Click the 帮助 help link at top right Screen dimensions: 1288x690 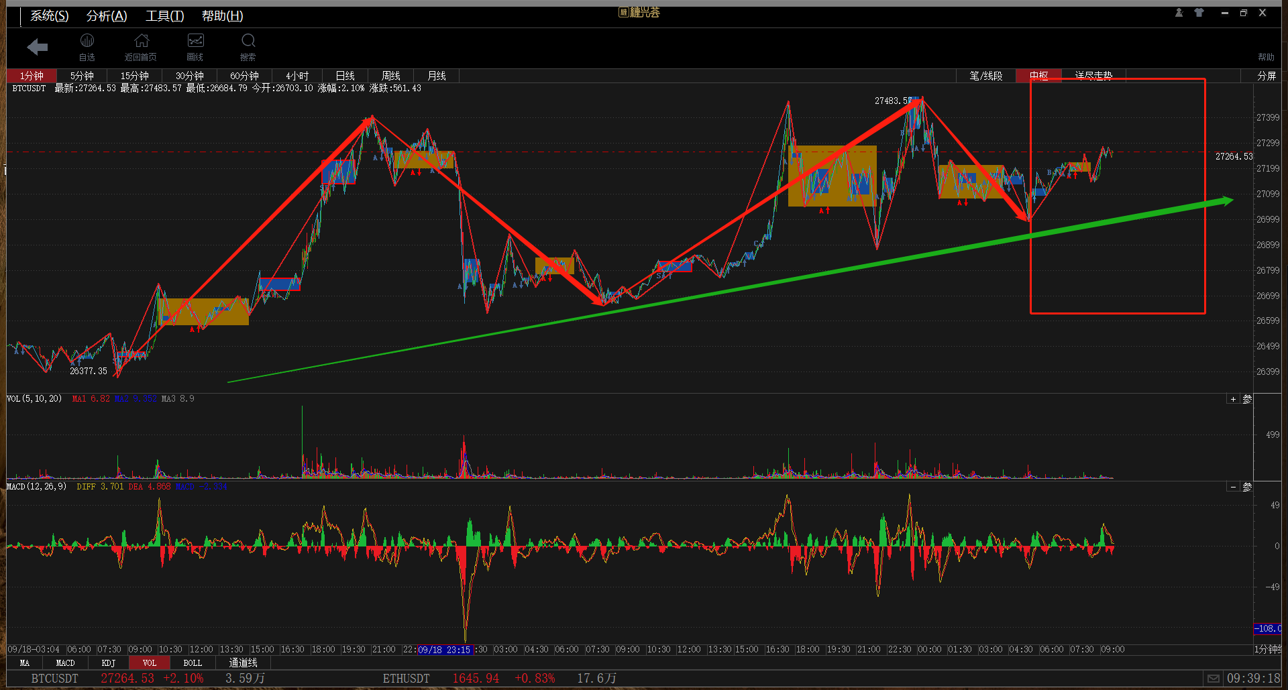tap(1267, 57)
